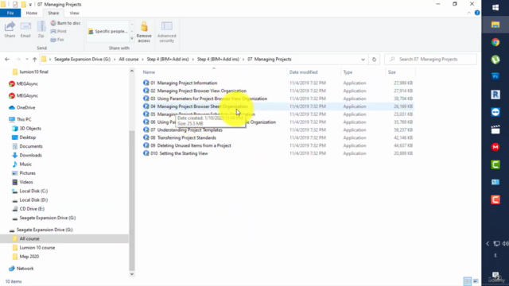Sort files by Date modified column
This screenshot has width=509, height=286.
pos(303,72)
